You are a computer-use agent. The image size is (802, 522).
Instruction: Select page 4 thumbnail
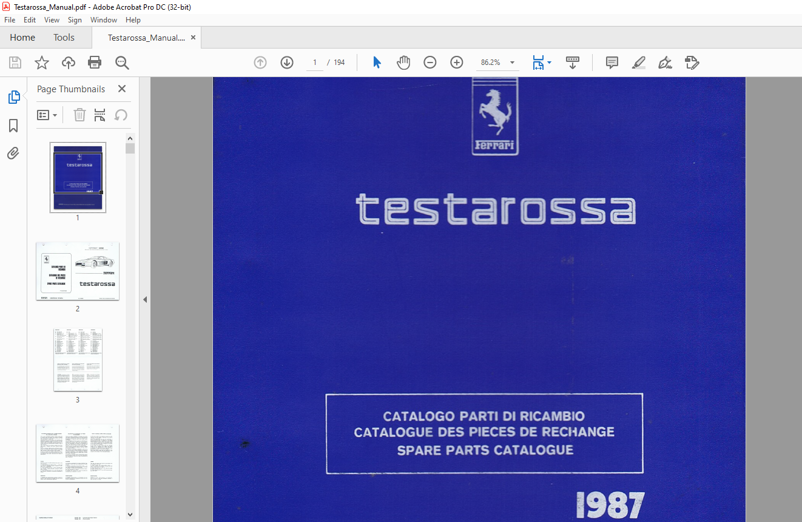(x=78, y=453)
